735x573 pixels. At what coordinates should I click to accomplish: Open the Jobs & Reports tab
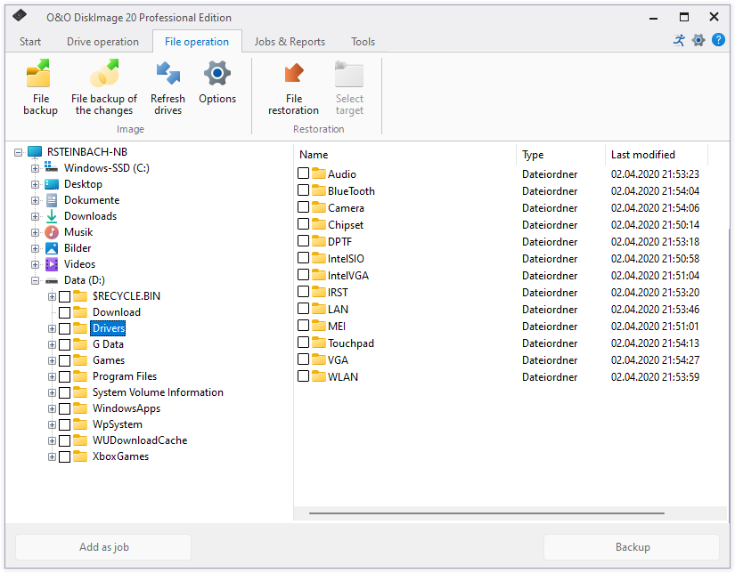pos(290,42)
